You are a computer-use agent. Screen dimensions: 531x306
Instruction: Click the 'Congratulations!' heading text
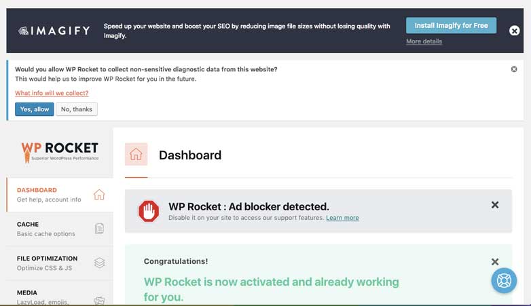coord(176,261)
